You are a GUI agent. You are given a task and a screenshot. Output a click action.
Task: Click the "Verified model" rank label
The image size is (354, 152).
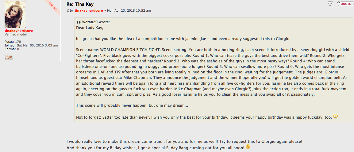pyautogui.click(x=16, y=34)
